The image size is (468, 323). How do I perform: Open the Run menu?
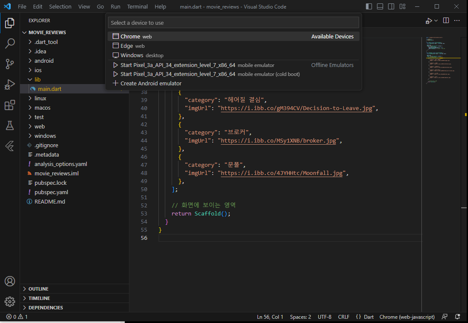click(x=116, y=6)
